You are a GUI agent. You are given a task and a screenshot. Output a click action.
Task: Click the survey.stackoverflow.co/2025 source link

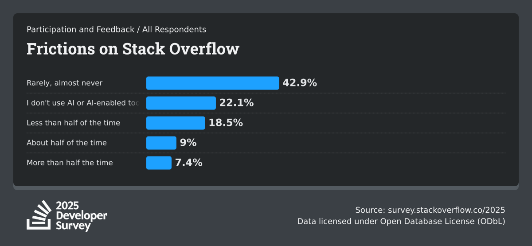coord(446,210)
